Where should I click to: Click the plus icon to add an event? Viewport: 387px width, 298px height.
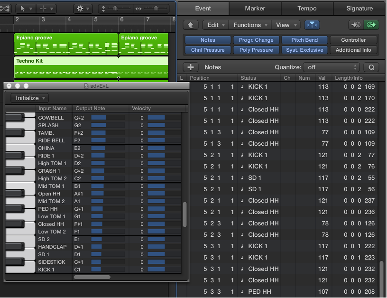pyautogui.click(x=191, y=67)
